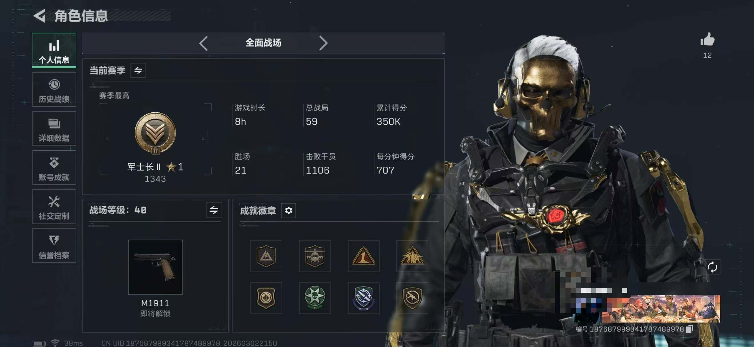
Task: Select the M1911 pistol thumbnail
Action: coord(155,267)
